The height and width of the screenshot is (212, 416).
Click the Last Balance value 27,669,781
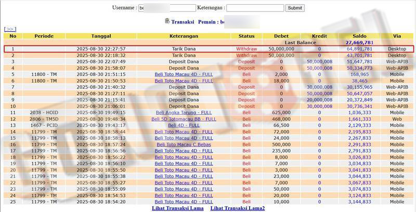point(359,42)
